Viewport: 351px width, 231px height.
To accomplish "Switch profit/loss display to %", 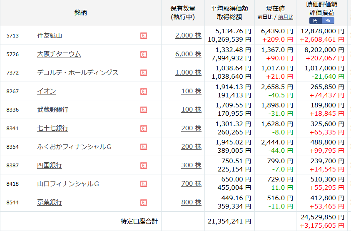I will coord(328,20).
